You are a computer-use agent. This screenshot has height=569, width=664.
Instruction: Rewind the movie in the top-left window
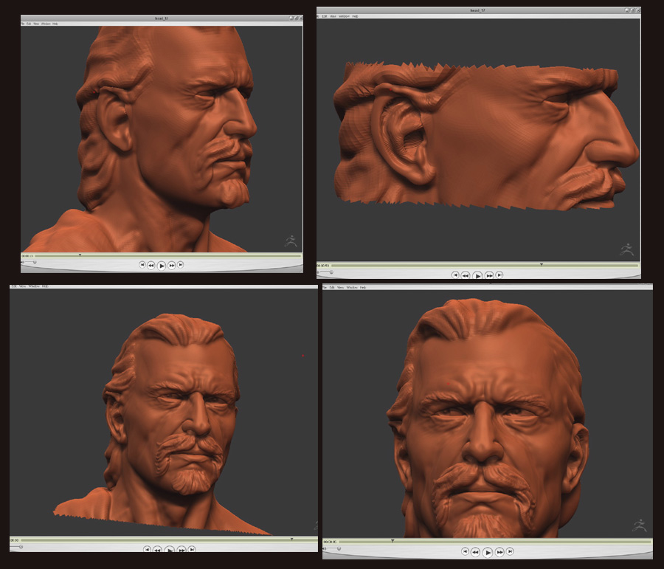(x=151, y=265)
